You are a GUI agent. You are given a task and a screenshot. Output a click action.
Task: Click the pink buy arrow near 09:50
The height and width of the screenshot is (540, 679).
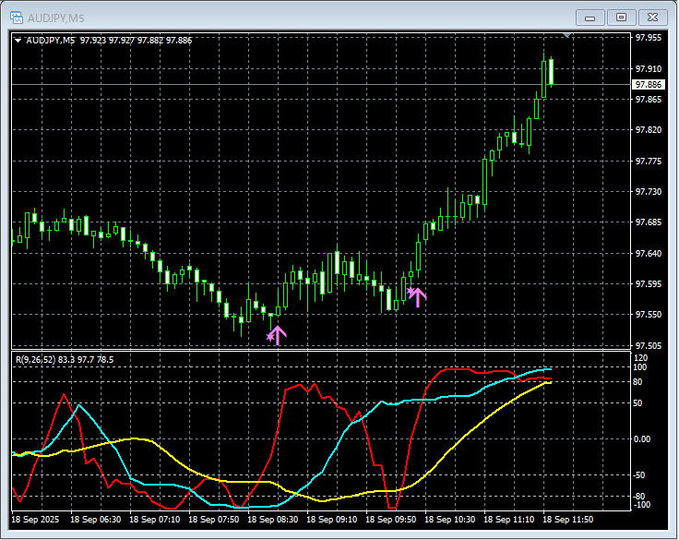(418, 297)
